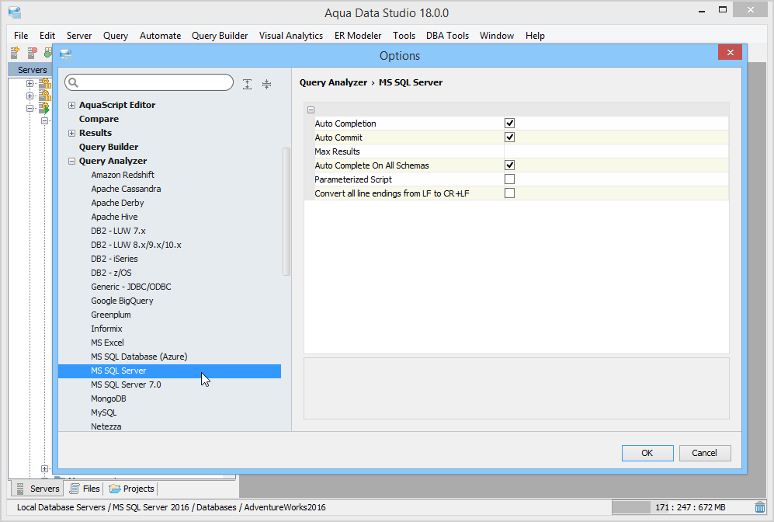Click the running server icon with green arrow

[x=44, y=108]
